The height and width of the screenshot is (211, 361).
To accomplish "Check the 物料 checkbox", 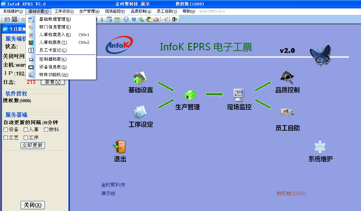I will [x=46, y=130].
